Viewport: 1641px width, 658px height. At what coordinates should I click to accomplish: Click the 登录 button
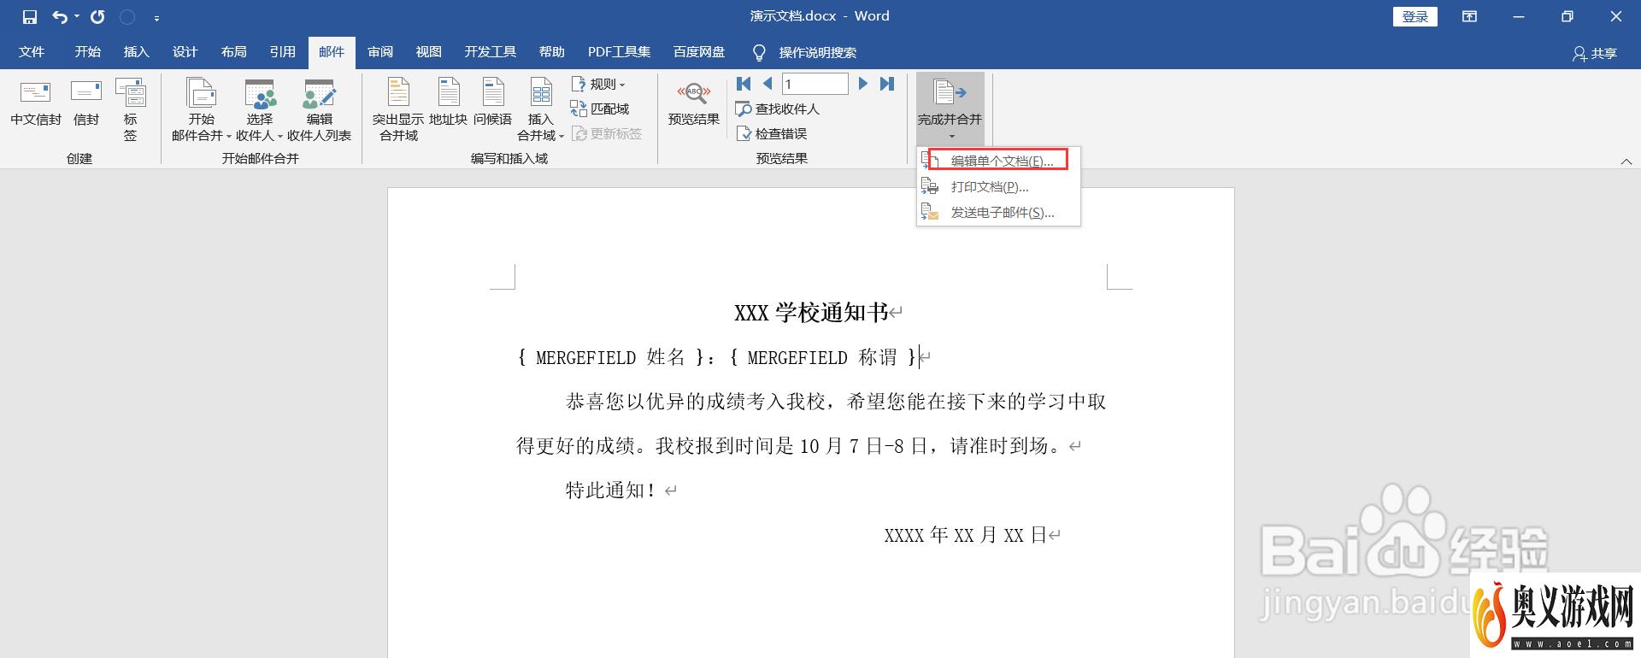click(x=1415, y=16)
